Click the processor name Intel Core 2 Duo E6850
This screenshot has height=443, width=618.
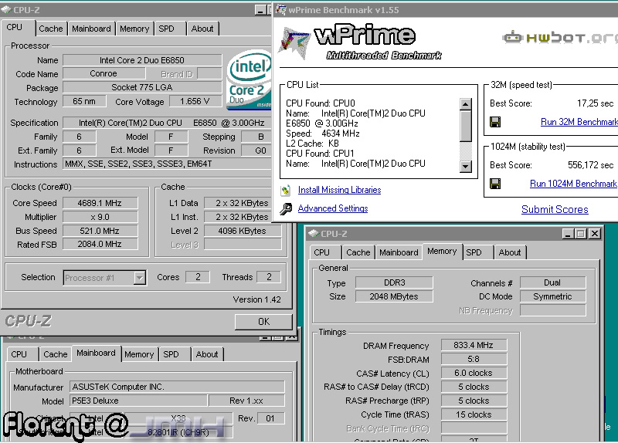coord(142,60)
